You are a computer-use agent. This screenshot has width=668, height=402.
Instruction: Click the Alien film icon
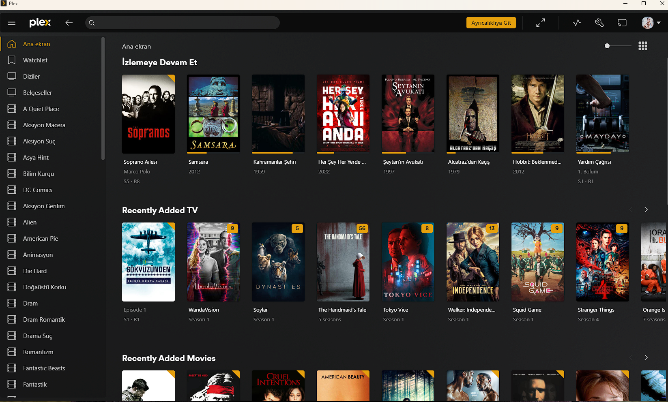pyautogui.click(x=12, y=222)
